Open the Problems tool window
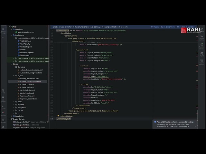The height and width of the screenshot is (154, 206). [3, 114]
